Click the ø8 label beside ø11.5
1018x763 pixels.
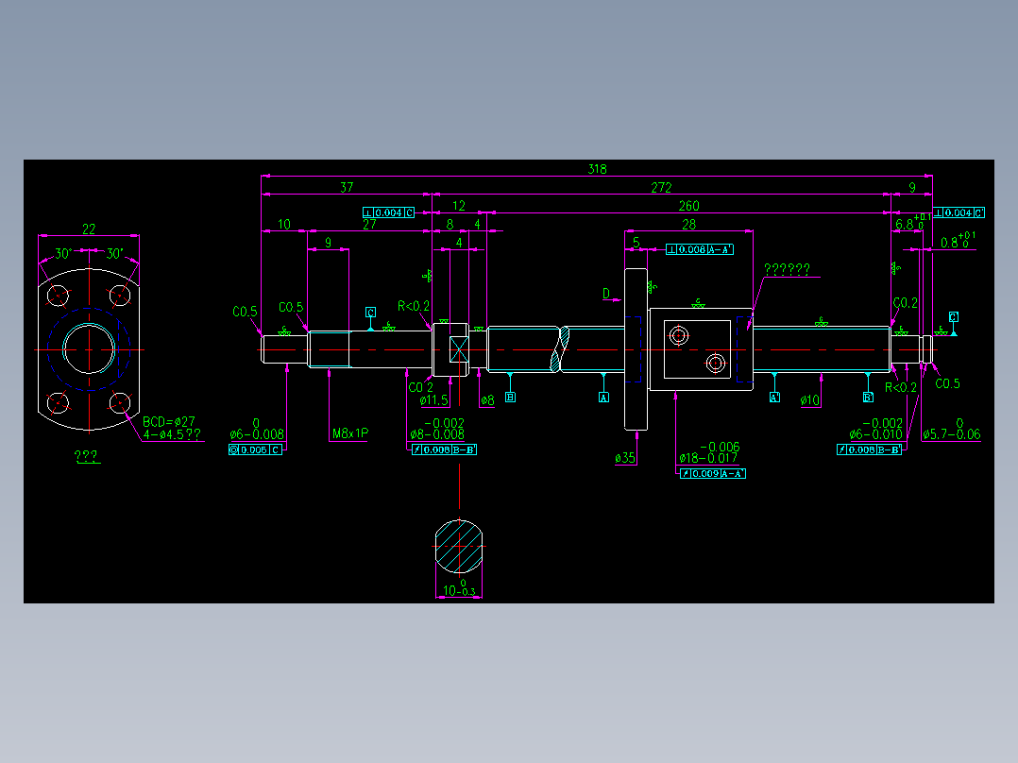point(487,400)
